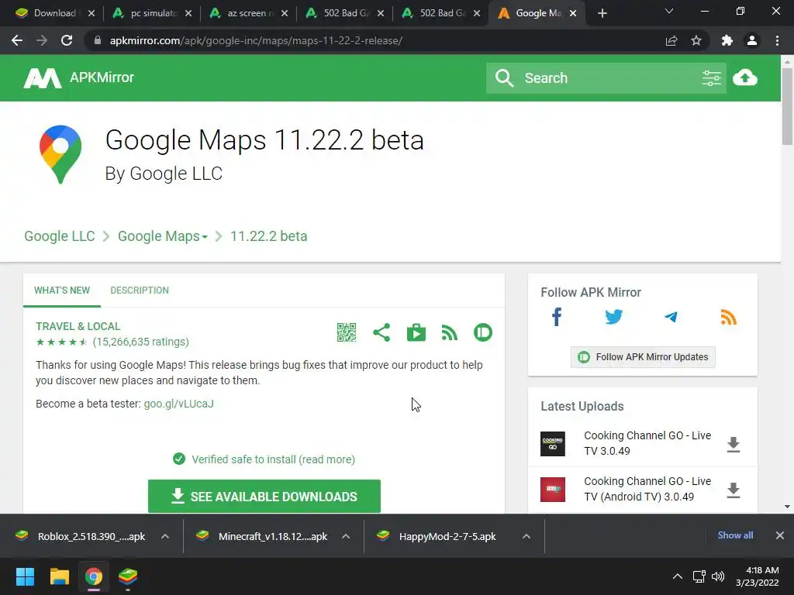Click the volume icon in system tray

[717, 576]
